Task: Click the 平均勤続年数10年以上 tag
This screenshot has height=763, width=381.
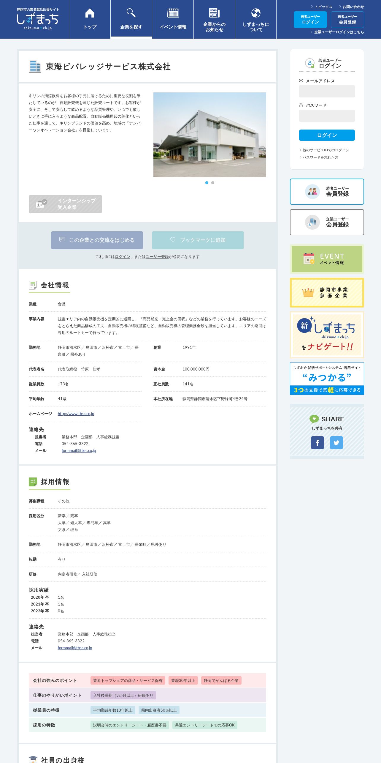Action: tap(113, 710)
